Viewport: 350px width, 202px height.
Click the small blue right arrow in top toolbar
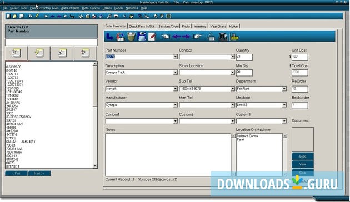59,16
